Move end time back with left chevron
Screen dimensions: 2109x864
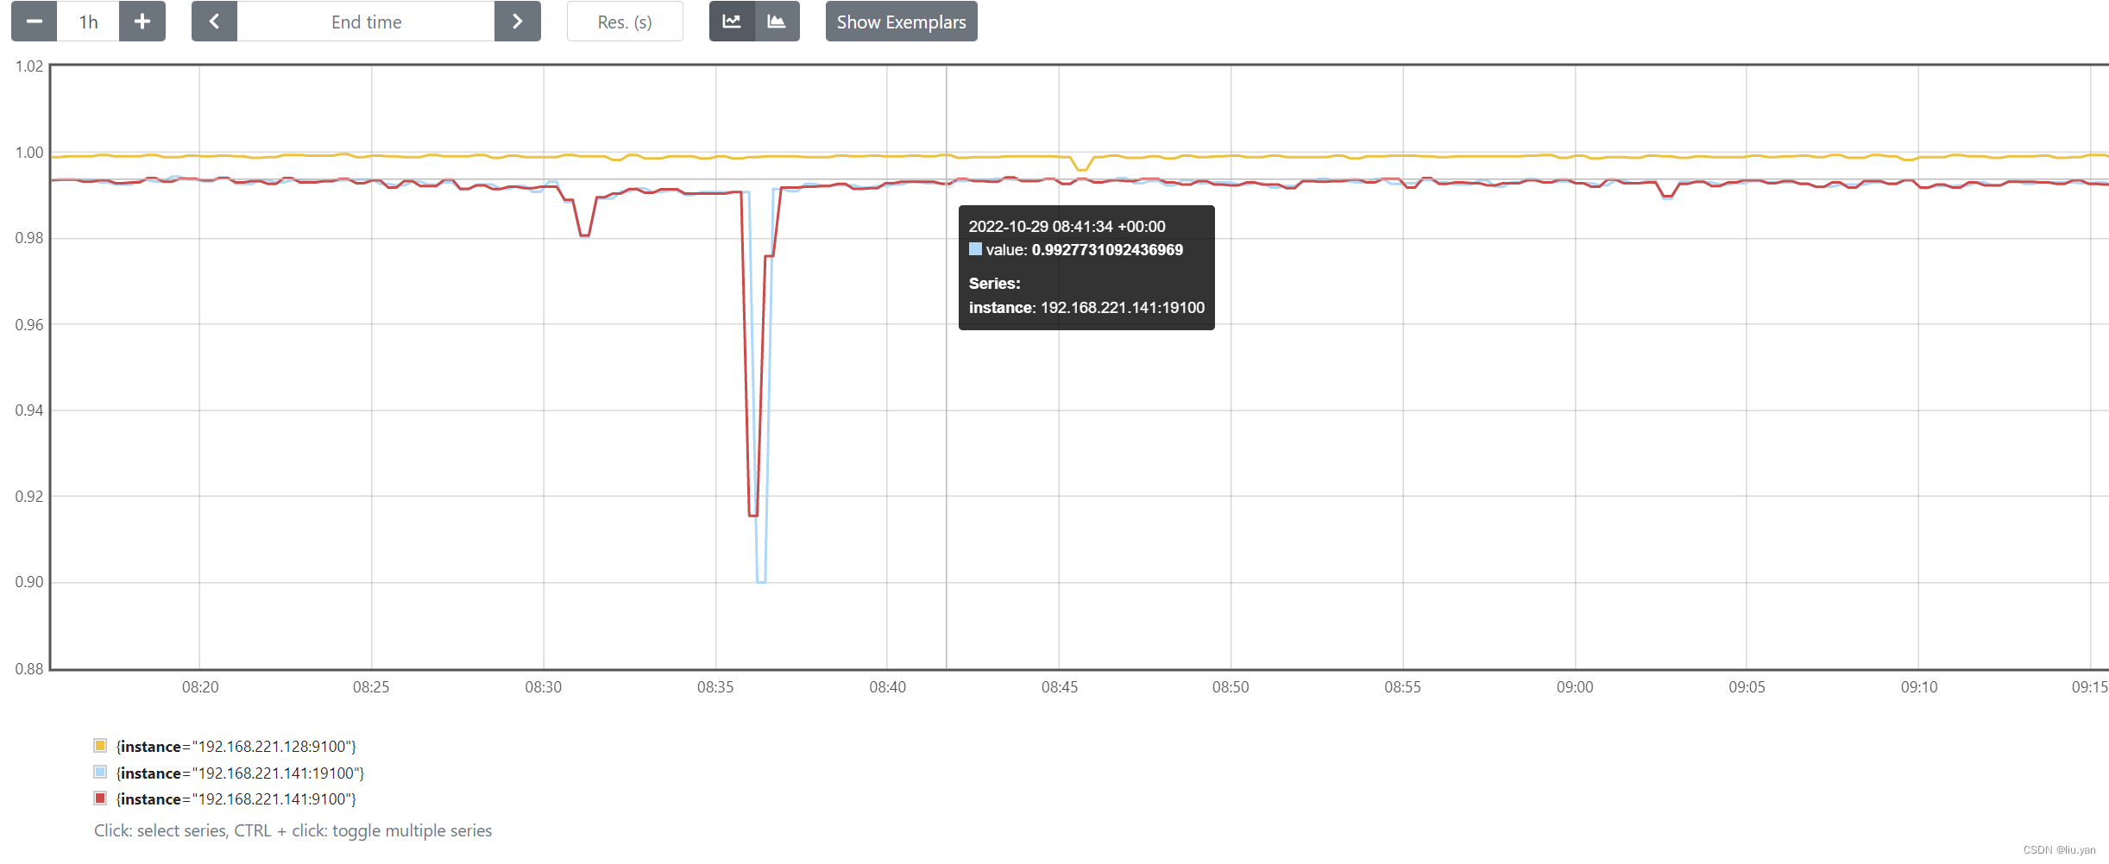coord(214,22)
